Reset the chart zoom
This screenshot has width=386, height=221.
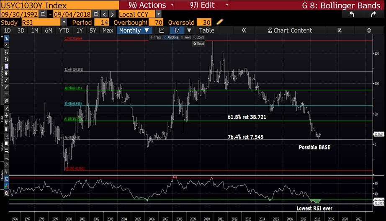[198, 44]
